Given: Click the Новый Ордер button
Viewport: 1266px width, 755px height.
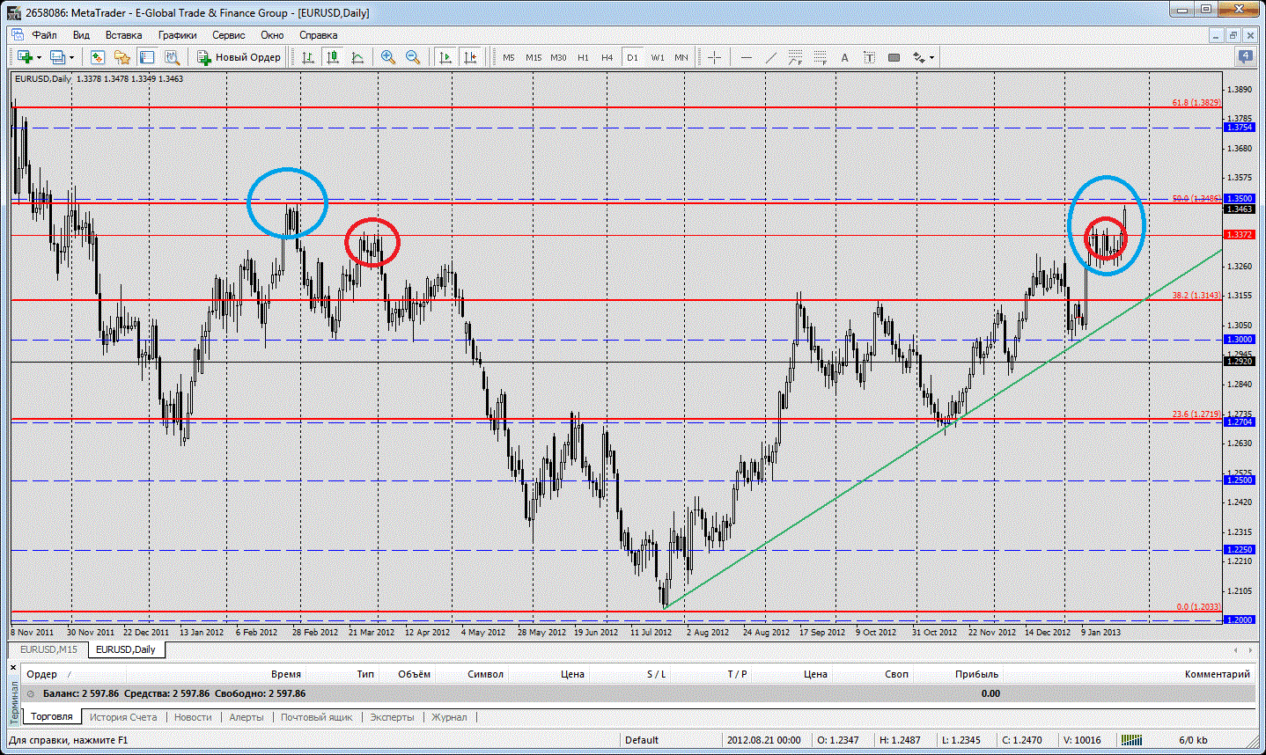Looking at the screenshot, I should coord(239,57).
